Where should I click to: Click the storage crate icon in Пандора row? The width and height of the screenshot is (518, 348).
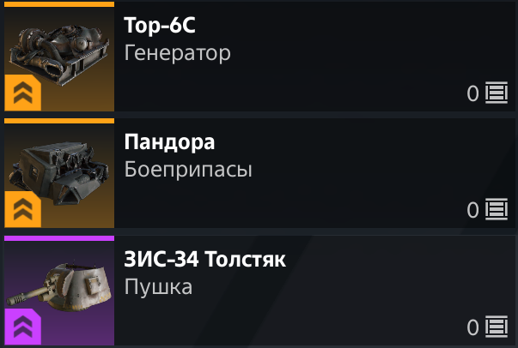[x=497, y=209]
